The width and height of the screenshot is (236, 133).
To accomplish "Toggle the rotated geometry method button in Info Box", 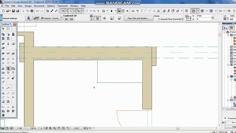I will [104, 18].
